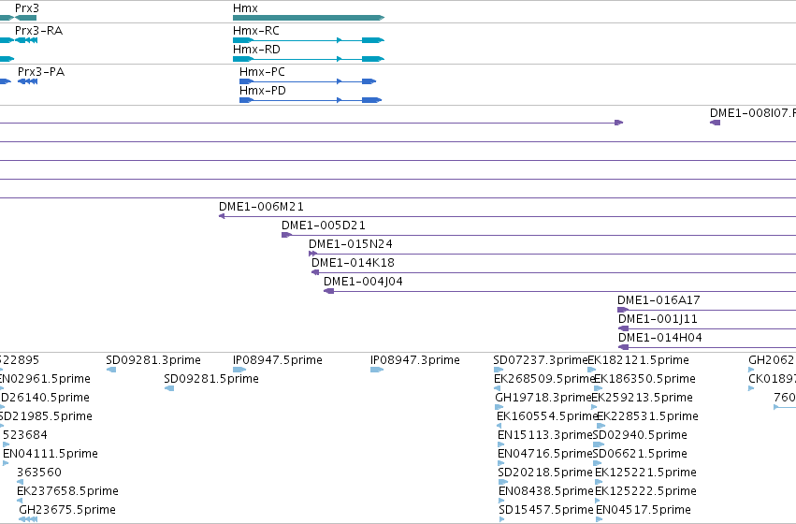
Task: Select the SD07237.3prime label
Action: (x=541, y=360)
